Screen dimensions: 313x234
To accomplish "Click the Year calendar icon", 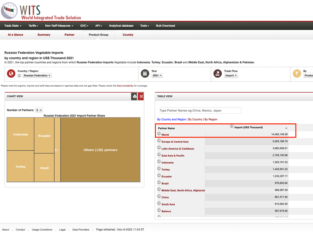I will (x=145, y=74).
